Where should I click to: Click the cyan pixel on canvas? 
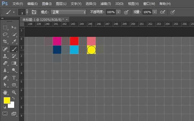pos(74,50)
